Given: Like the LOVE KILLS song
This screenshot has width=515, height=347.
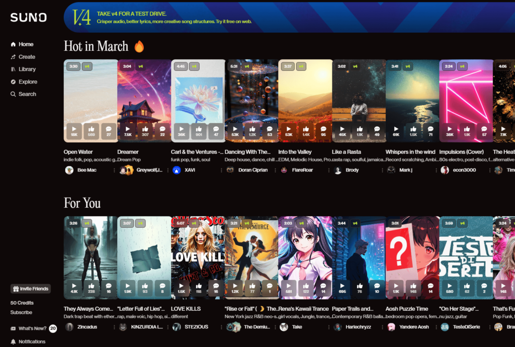Looking at the screenshot, I should coord(199,286).
